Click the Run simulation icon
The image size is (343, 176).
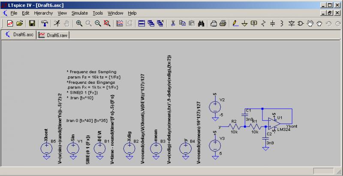point(57,24)
